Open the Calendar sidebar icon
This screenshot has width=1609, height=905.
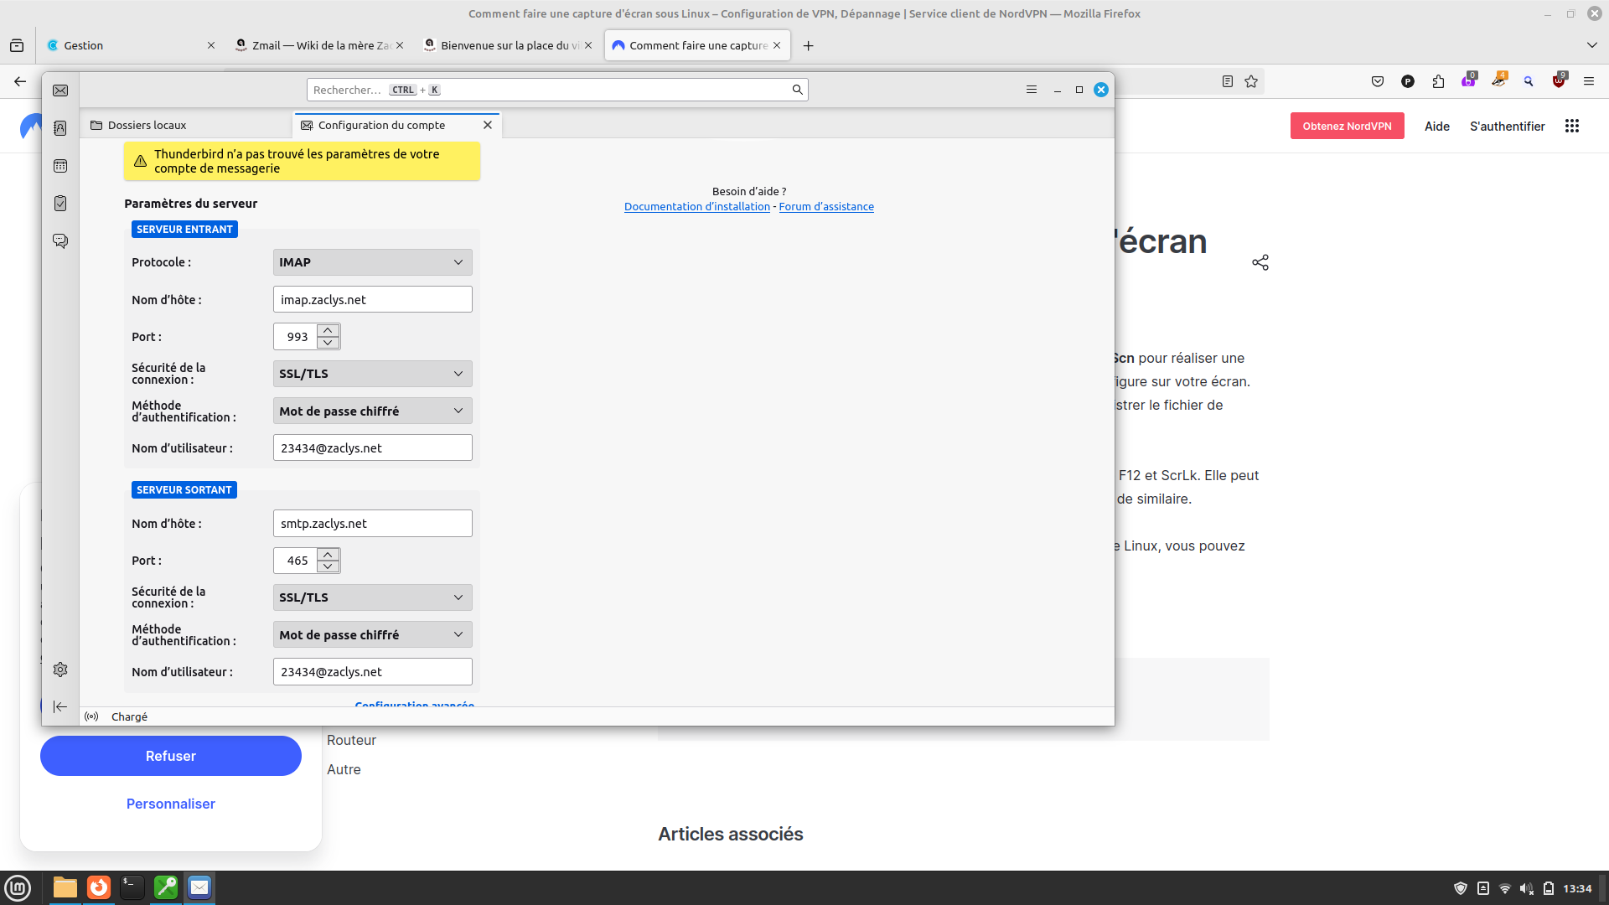tap(60, 166)
